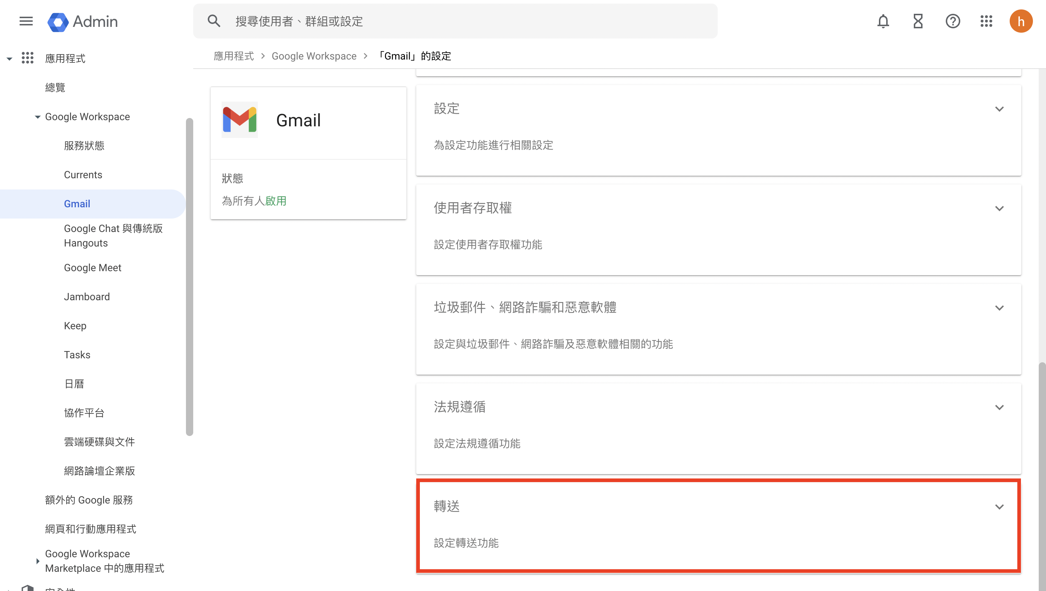The height and width of the screenshot is (591, 1046).
Task: Open 日曆 in the sidebar
Action: [x=74, y=384]
